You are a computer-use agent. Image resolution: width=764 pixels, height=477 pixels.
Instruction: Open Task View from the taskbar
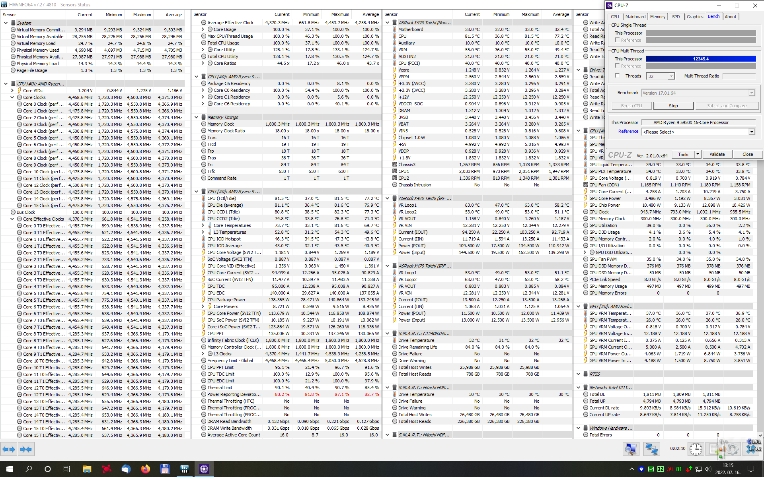(67, 469)
